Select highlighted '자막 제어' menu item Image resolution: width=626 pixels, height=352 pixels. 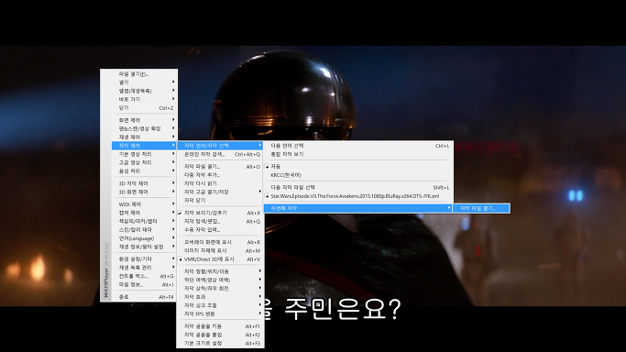[144, 146]
